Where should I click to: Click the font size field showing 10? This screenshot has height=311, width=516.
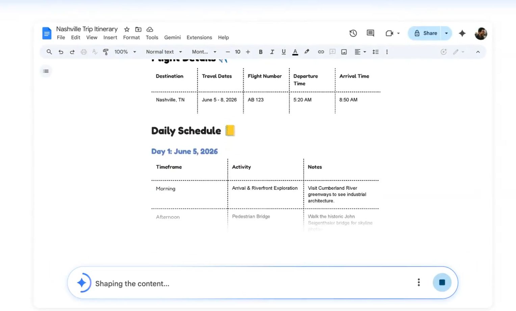tap(238, 52)
